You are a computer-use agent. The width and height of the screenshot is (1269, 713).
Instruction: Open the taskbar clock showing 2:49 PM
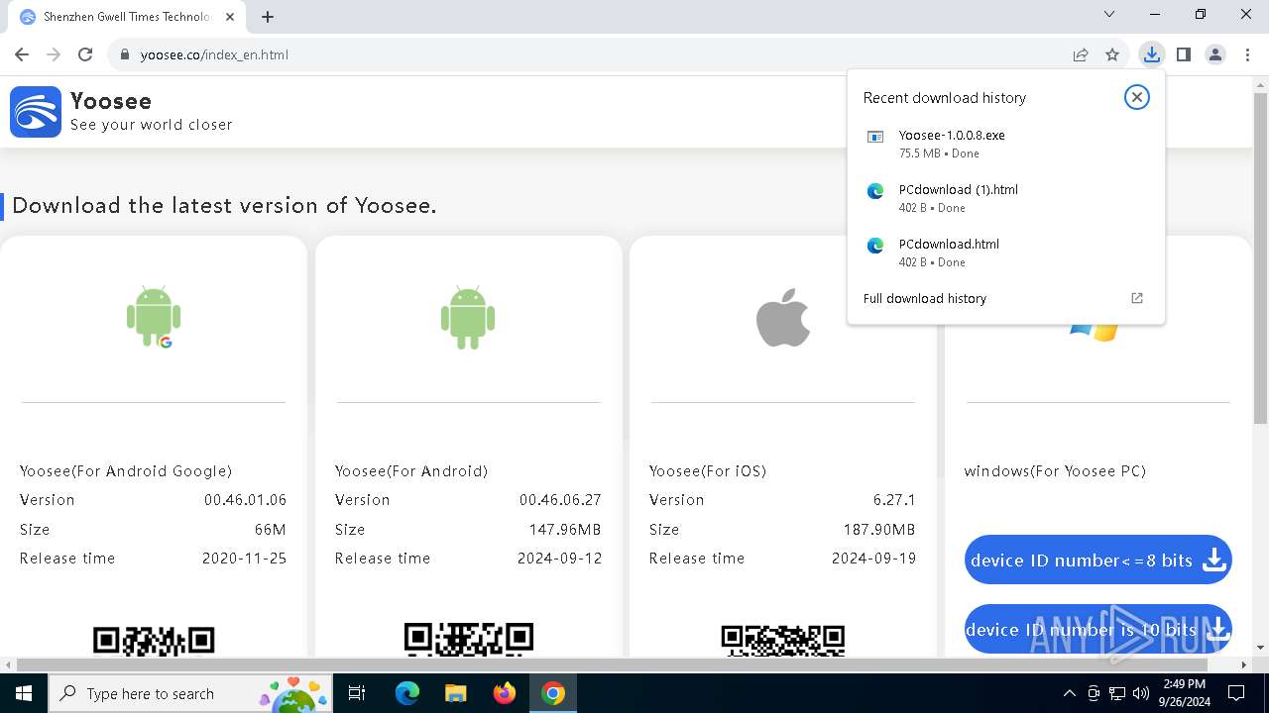pos(1184,693)
